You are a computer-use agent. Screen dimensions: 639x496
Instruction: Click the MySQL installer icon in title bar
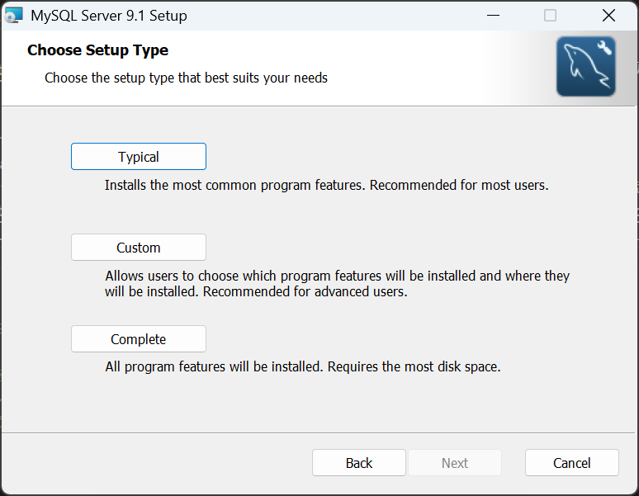click(14, 15)
